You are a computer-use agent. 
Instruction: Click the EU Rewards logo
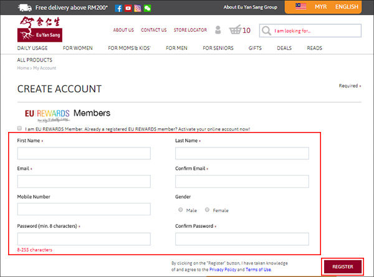point(47,115)
